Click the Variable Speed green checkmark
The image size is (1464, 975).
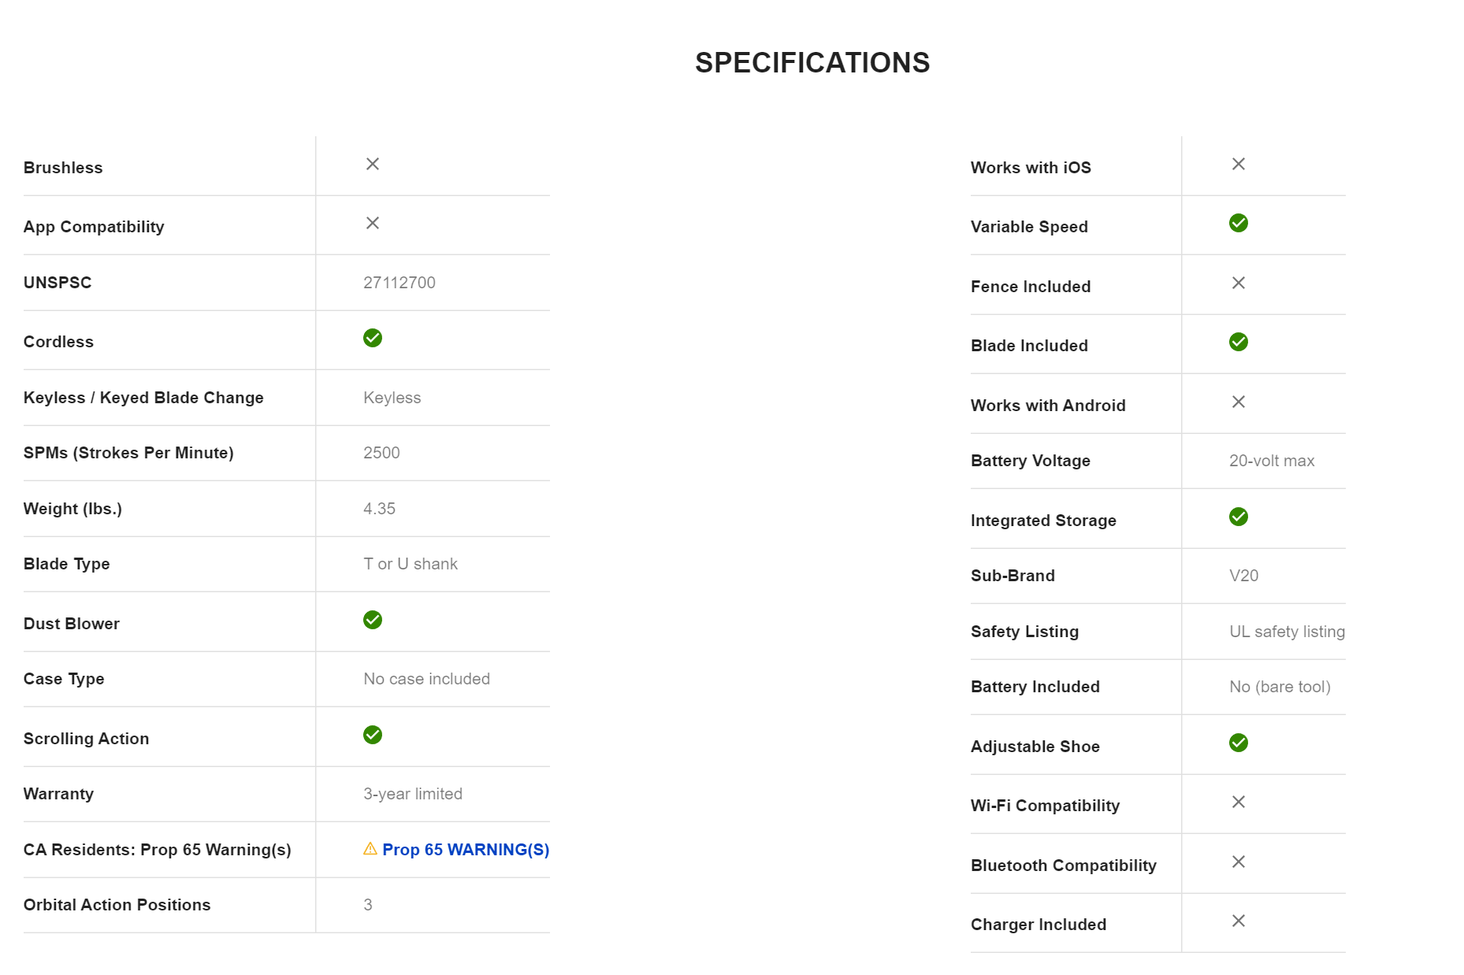[x=1239, y=223]
